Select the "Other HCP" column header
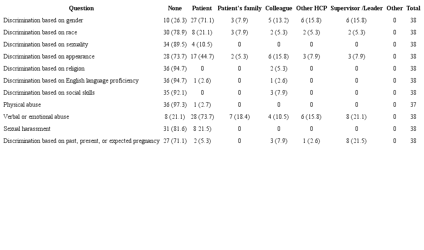 point(311,8)
